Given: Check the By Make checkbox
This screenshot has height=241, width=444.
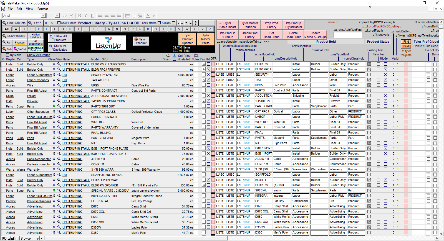Looking at the screenshot, I should [x=8, y=55].
